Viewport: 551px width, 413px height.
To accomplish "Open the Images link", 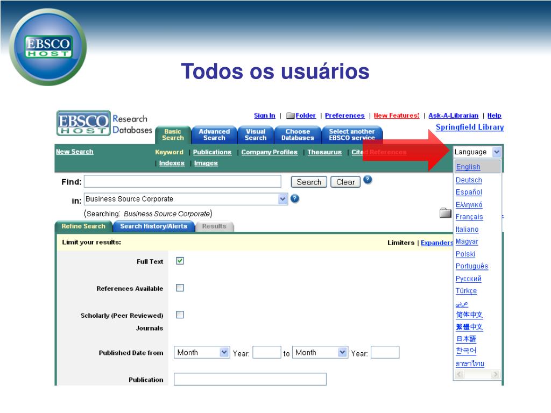I will (x=206, y=163).
